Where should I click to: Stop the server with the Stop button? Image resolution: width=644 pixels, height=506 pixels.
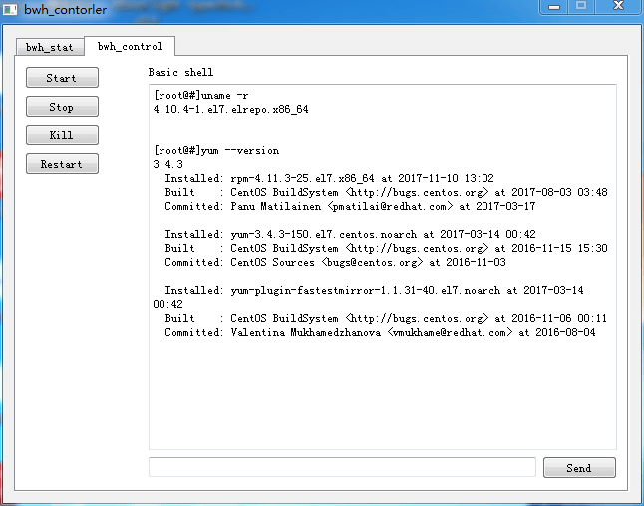pyautogui.click(x=62, y=107)
